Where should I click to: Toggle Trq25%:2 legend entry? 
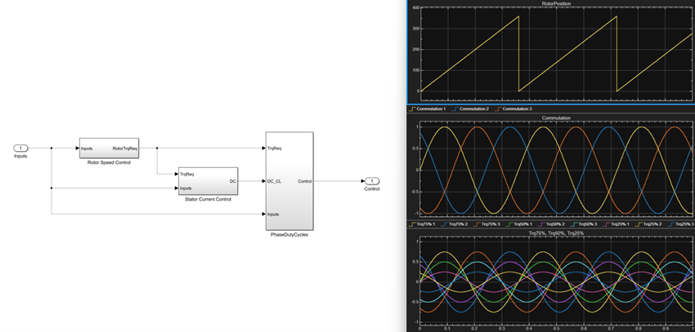tap(650, 224)
